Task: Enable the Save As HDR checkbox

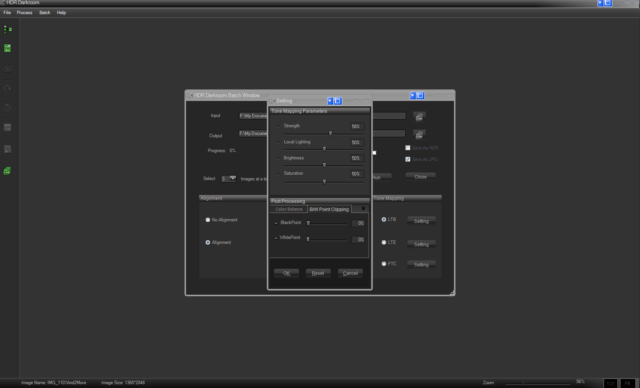Action: point(408,148)
